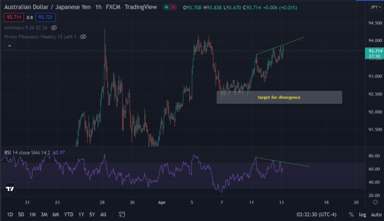The image size is (384, 221).
Task: Click the spread value 0.8
Action: pos(29,17)
